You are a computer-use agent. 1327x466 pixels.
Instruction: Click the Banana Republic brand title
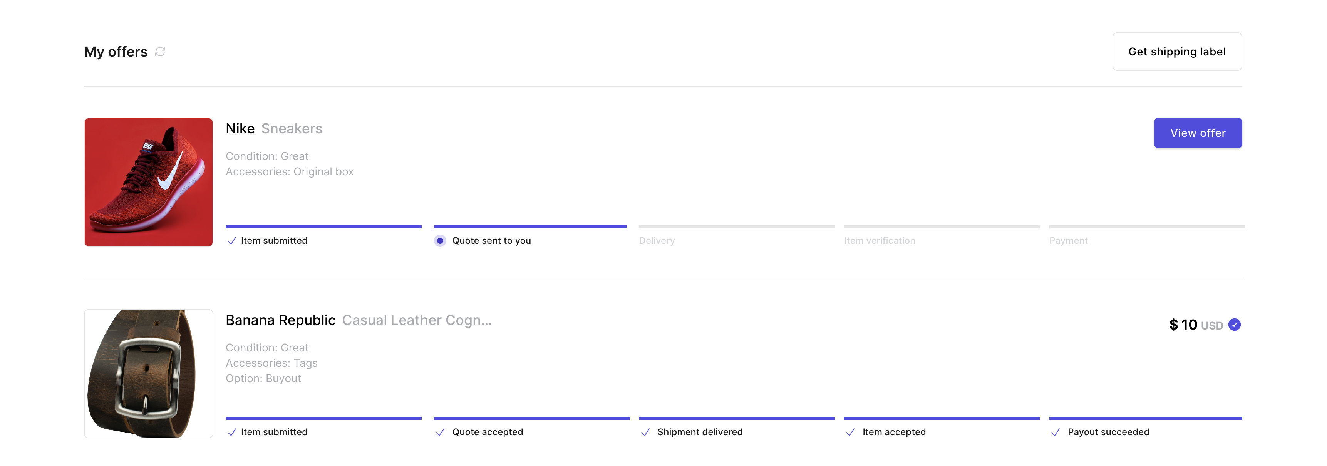point(280,320)
